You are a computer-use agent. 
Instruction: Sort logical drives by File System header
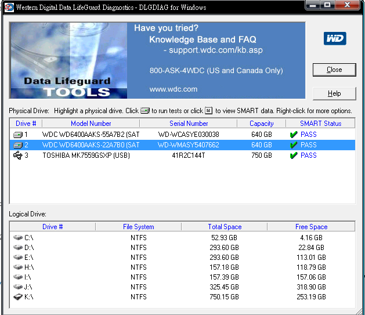click(x=139, y=227)
